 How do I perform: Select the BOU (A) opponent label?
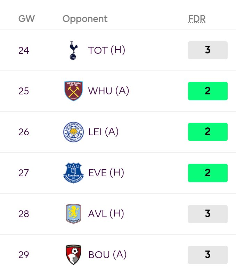107,255
